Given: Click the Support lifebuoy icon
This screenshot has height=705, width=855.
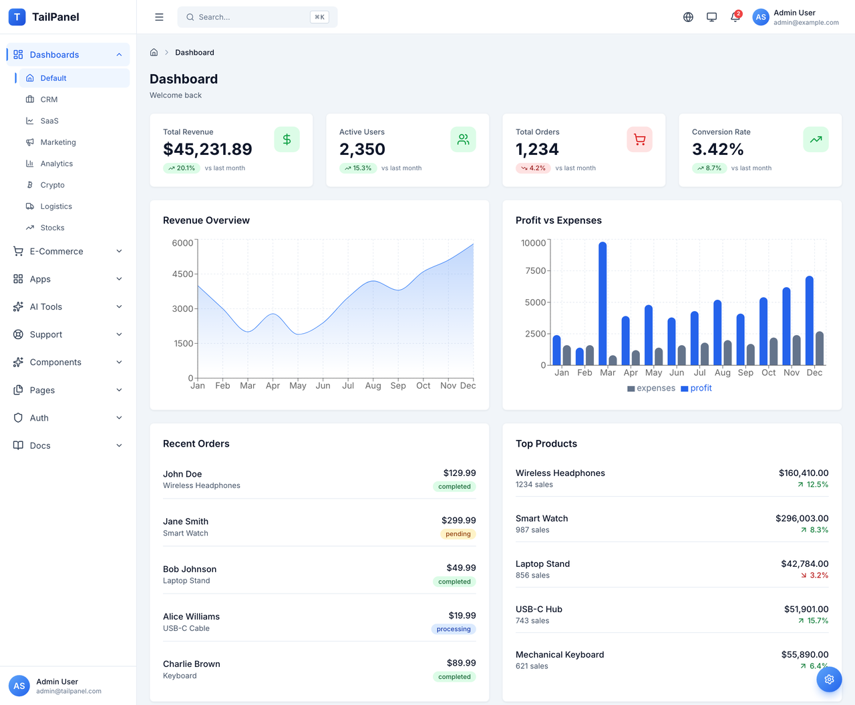Looking at the screenshot, I should click(18, 334).
